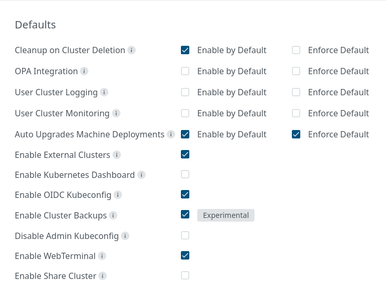Viewport: 386px width, 289px height.
Task: Click the Enable WebTerminal label
Action: click(x=55, y=256)
